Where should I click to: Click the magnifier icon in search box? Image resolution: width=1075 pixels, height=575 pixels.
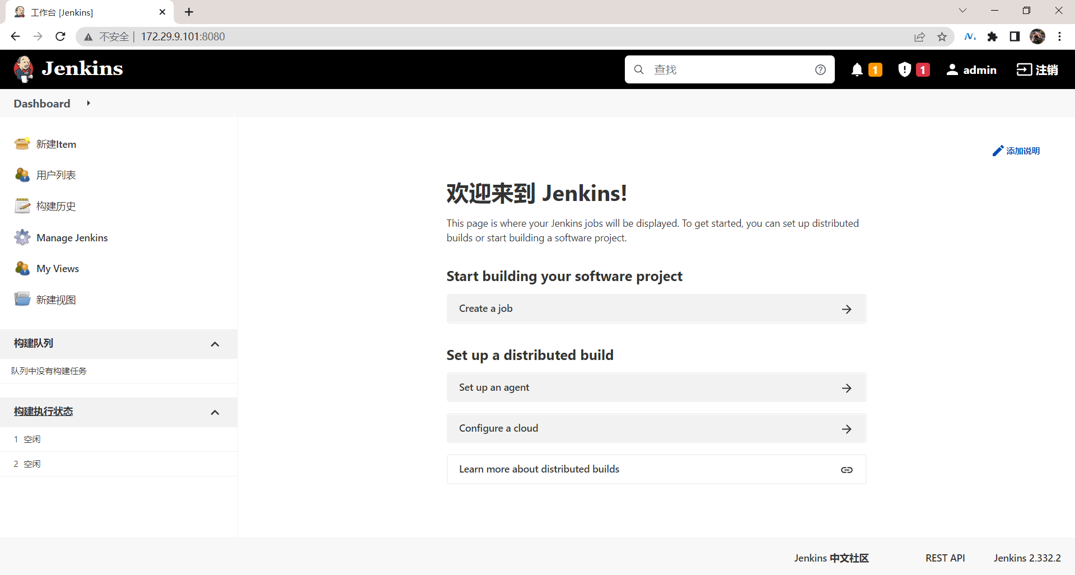tap(639, 69)
